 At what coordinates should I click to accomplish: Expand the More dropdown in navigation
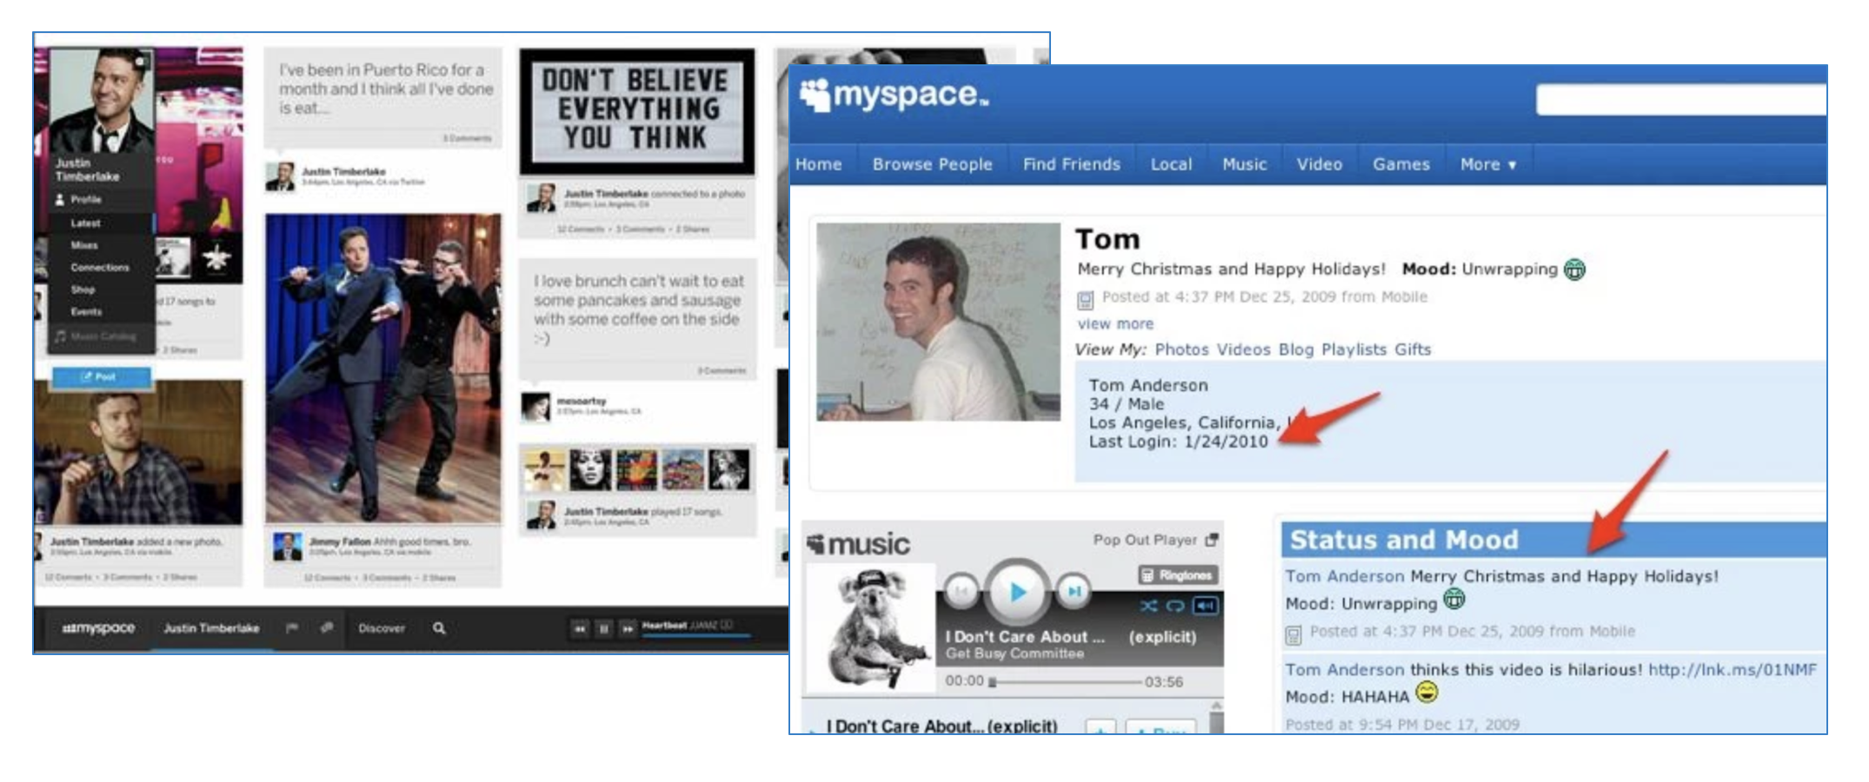coord(1487,164)
